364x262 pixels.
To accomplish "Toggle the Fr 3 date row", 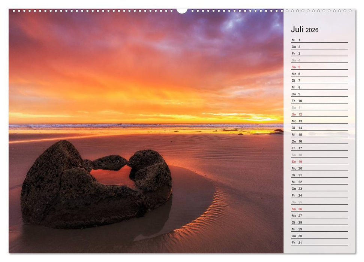I will pyautogui.click(x=295, y=53).
